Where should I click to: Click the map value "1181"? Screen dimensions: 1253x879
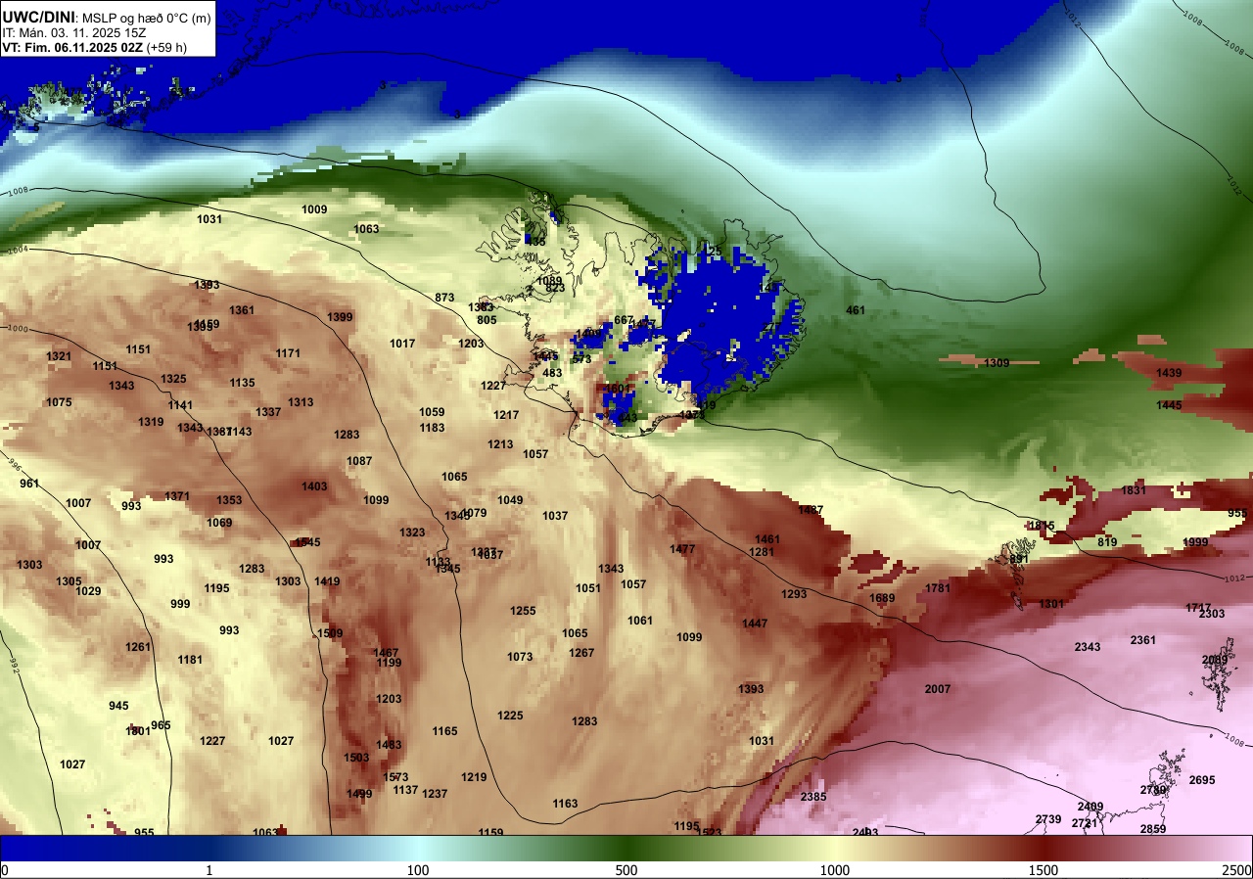point(190,660)
